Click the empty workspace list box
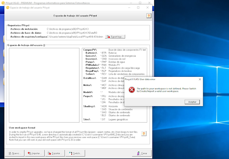This screenshot has width=229, height=159. tap(44, 85)
